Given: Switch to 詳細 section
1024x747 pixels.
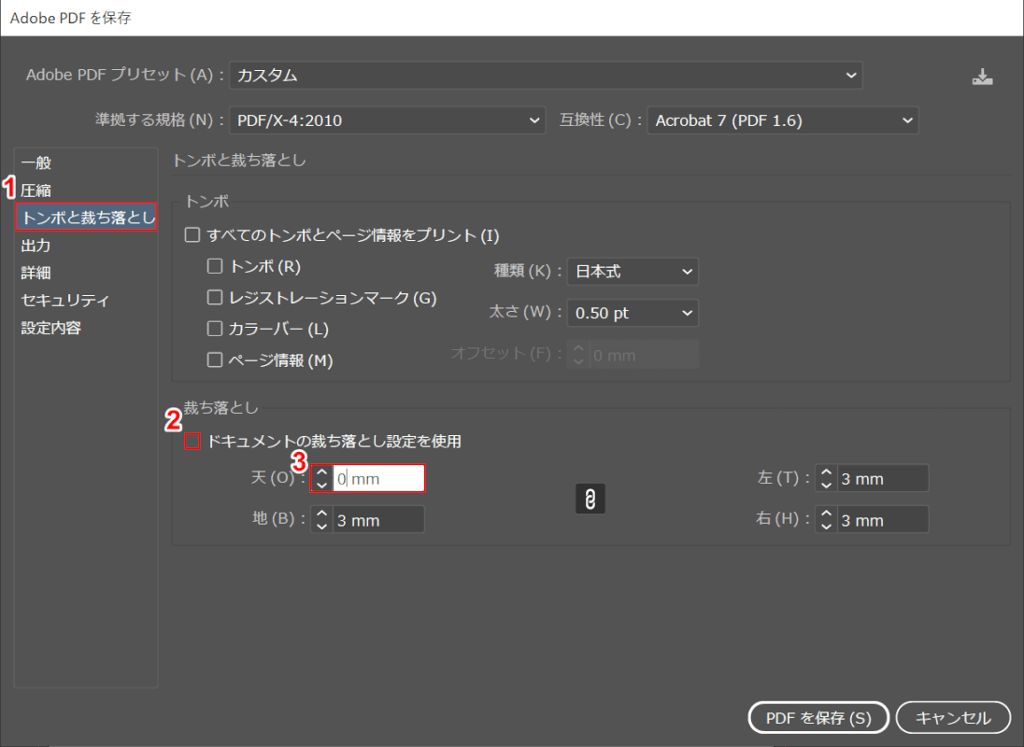Looking at the screenshot, I should 36,273.
